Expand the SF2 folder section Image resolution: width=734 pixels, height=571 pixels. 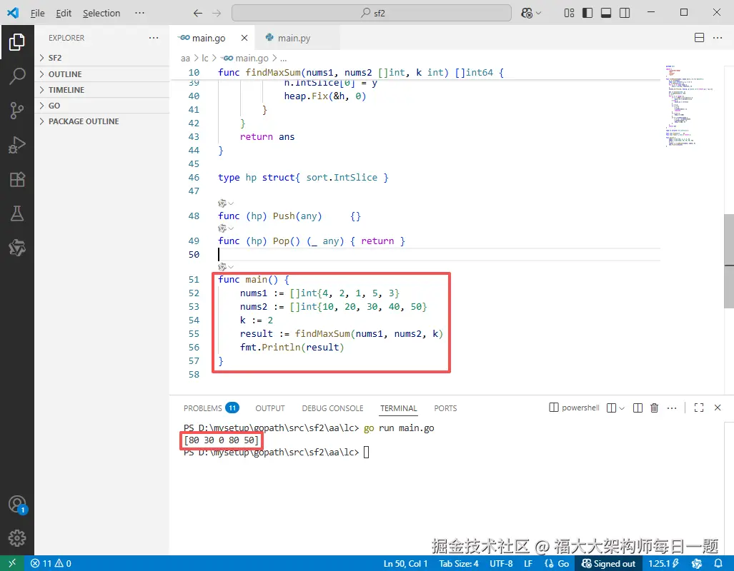102,58
